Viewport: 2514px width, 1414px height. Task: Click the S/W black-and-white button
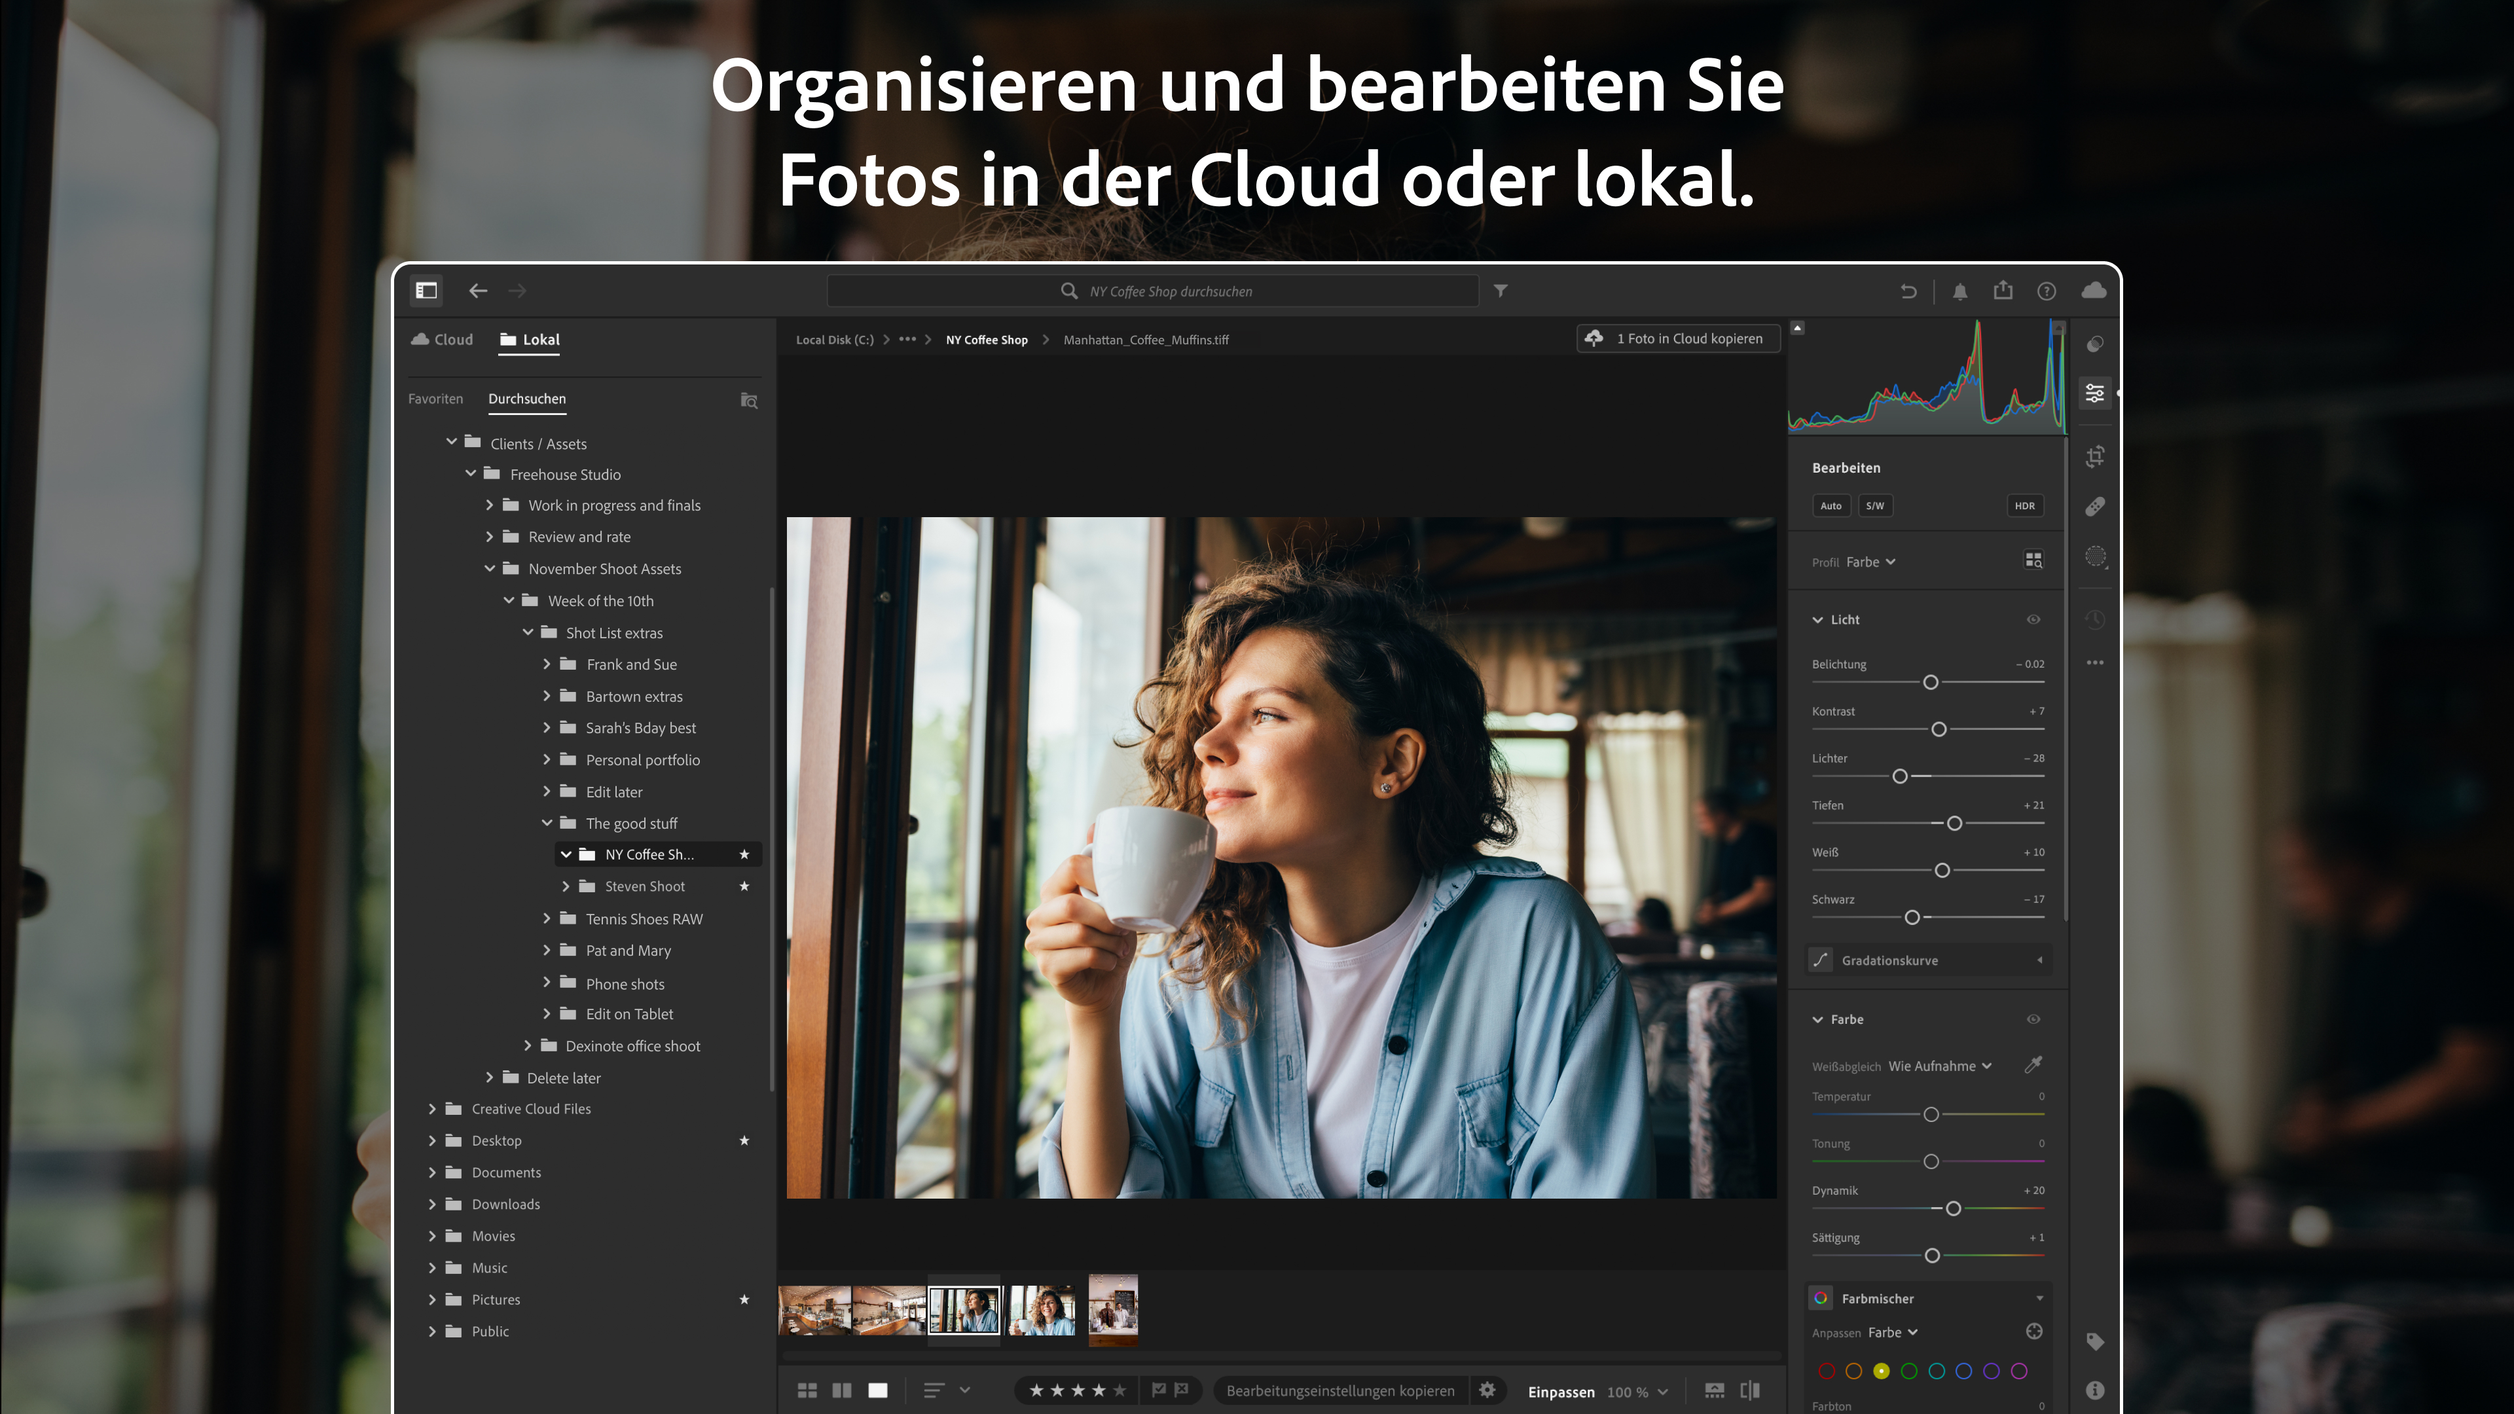[1875, 505]
